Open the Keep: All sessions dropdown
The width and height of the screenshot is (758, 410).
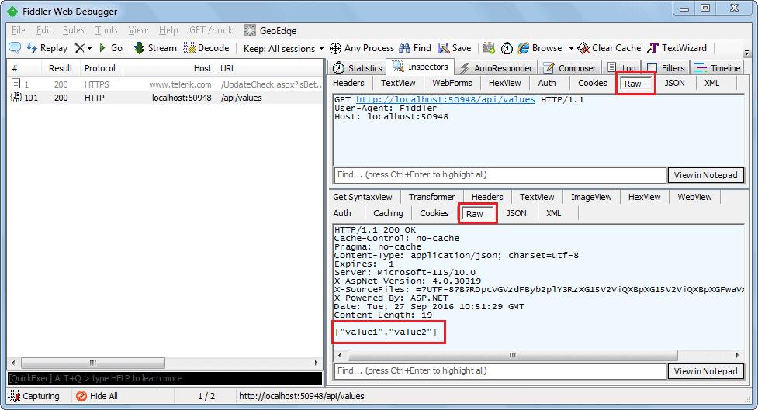coord(283,48)
